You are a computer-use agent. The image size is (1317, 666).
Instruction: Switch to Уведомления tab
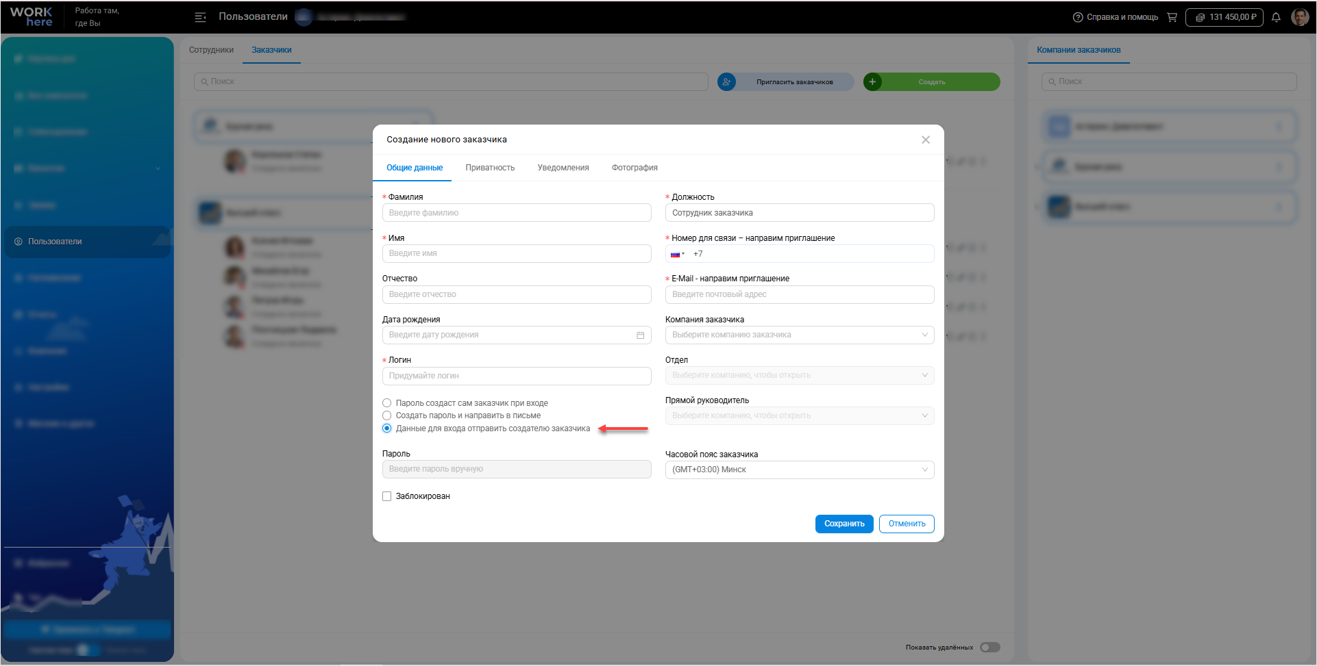coord(563,168)
